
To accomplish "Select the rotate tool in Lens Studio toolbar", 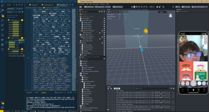I will 139,7.
